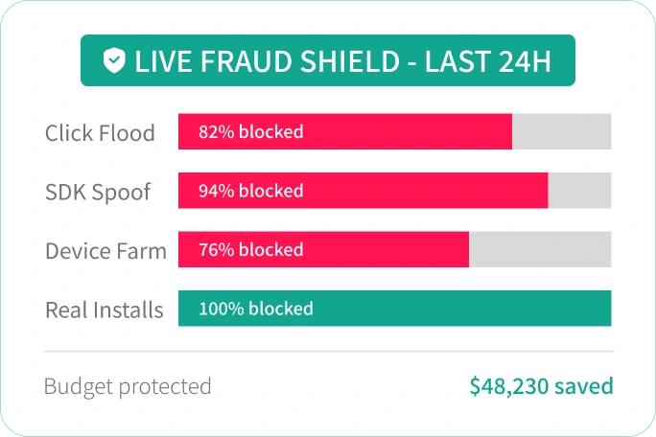Select the 76% blocked red bar

(x=323, y=249)
